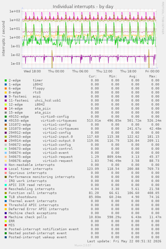Click the Fri 00:00 x-axis label
The width and height of the screenshot is (166, 249).
[x=152, y=71]
